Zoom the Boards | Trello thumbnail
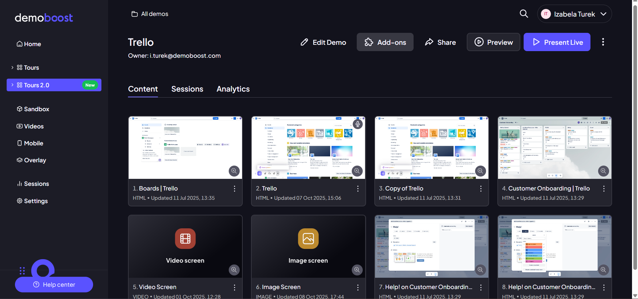The width and height of the screenshot is (638, 299). click(x=234, y=171)
